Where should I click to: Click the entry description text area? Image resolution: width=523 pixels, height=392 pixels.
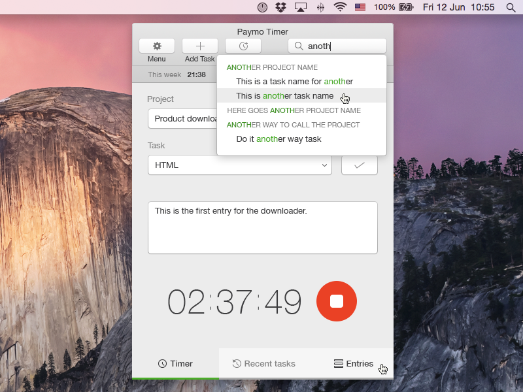tap(263, 227)
